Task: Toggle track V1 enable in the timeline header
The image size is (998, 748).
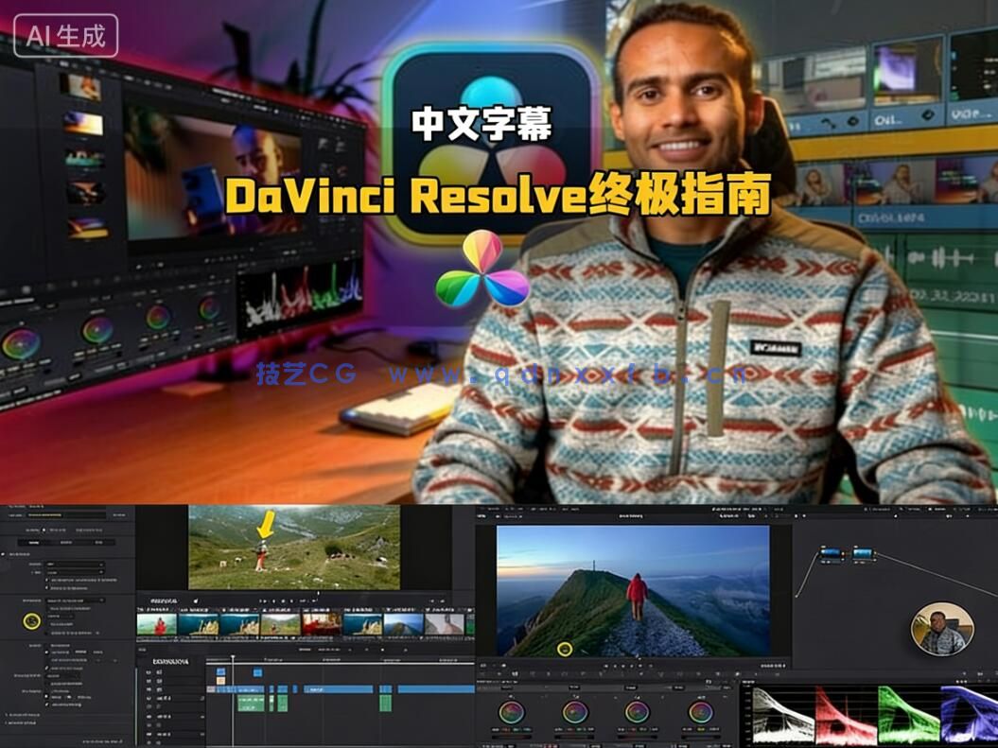Action: pos(149,688)
